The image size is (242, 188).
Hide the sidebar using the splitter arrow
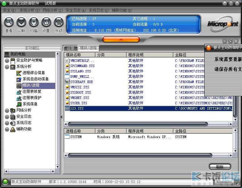[61, 117]
